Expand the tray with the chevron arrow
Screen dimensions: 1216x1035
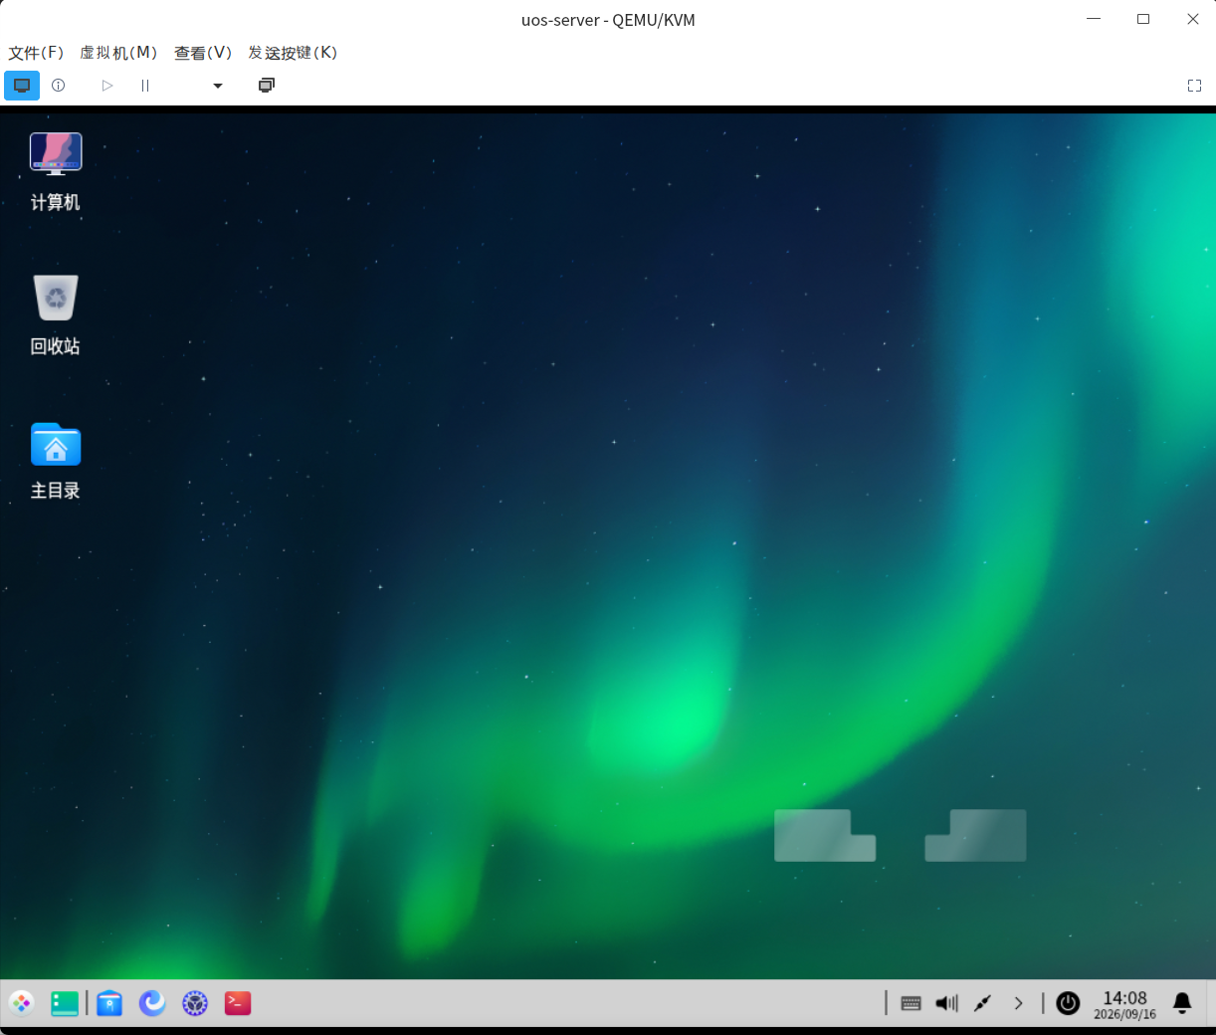pos(1018,1003)
